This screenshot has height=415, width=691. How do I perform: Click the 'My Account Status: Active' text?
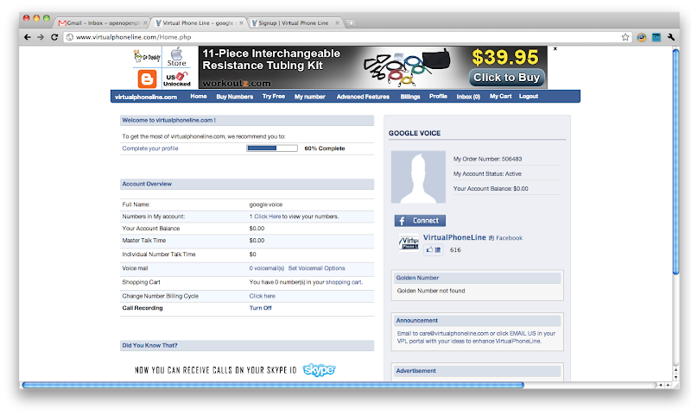click(x=487, y=173)
